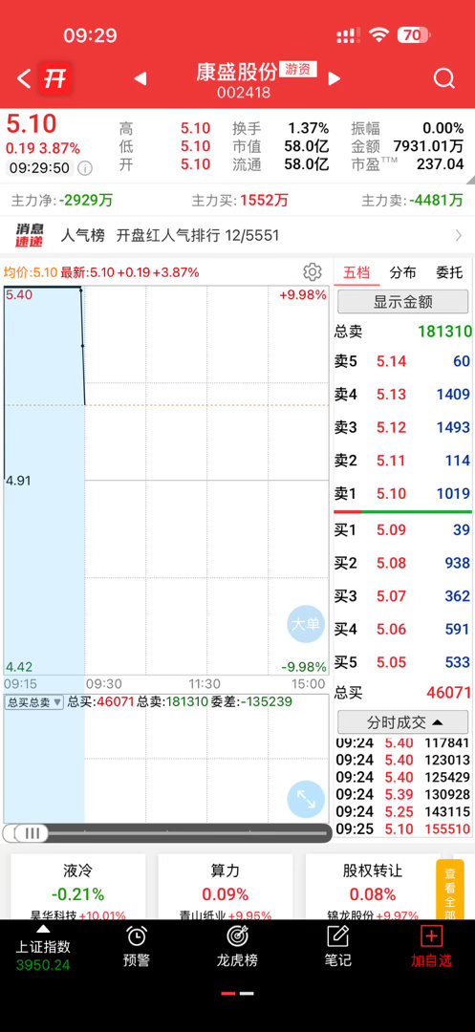The image size is (475, 1032).
Task: Switch to the 分布 tab
Action: pos(402,272)
